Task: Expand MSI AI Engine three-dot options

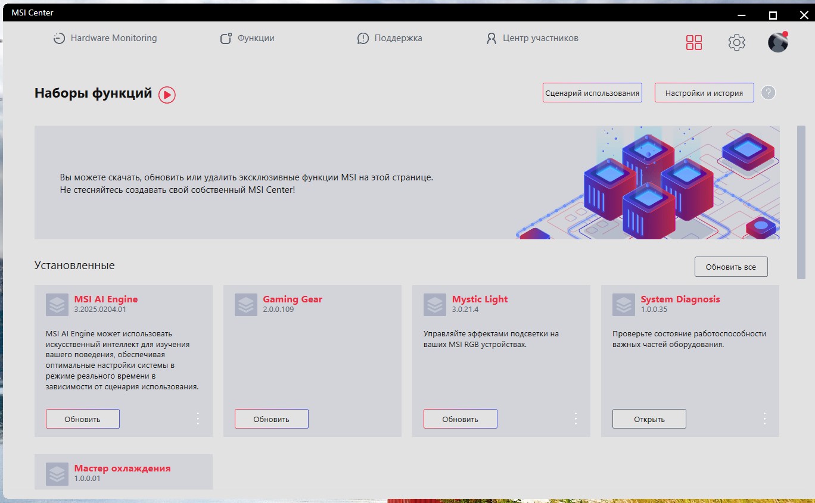Action: pos(198,418)
